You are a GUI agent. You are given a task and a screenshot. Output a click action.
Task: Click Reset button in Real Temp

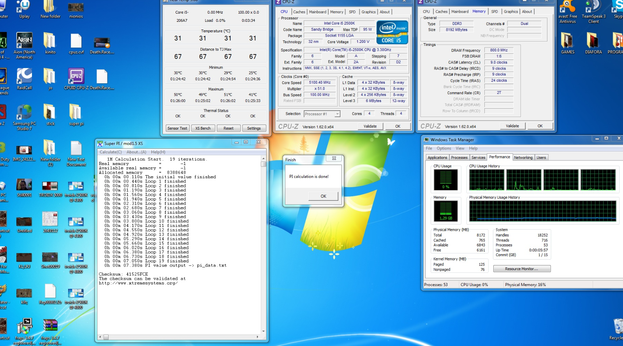(x=229, y=128)
